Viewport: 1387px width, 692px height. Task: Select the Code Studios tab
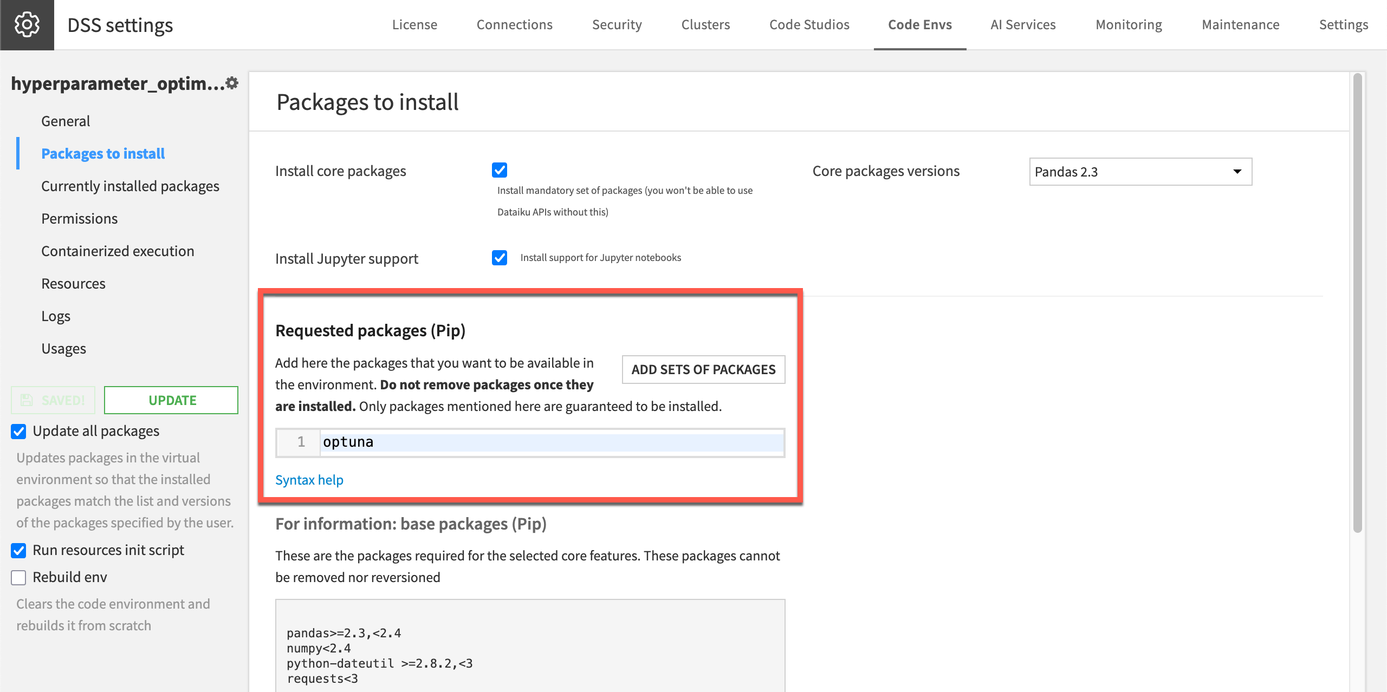(809, 25)
